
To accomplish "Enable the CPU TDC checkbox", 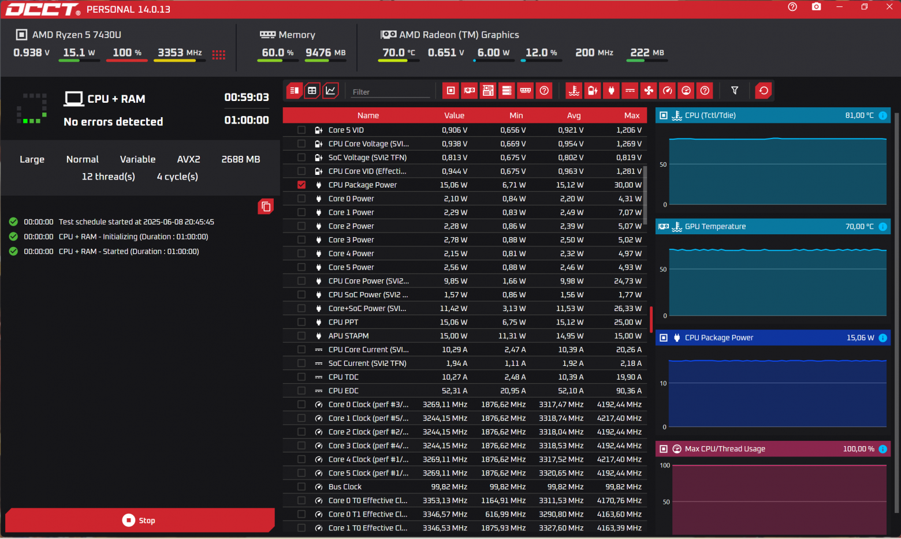I will (x=301, y=377).
